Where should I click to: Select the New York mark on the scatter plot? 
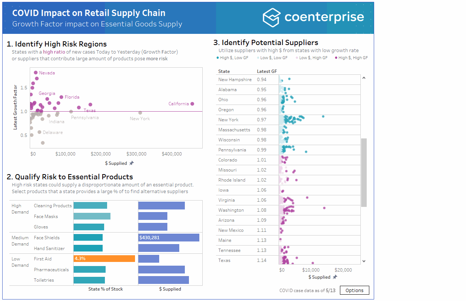point(140,113)
